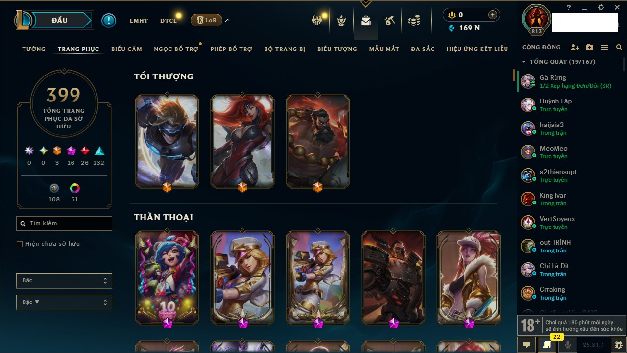Image resolution: width=627 pixels, height=353 pixels.
Task: Search friends with the magnifier icon
Action: click(619, 48)
